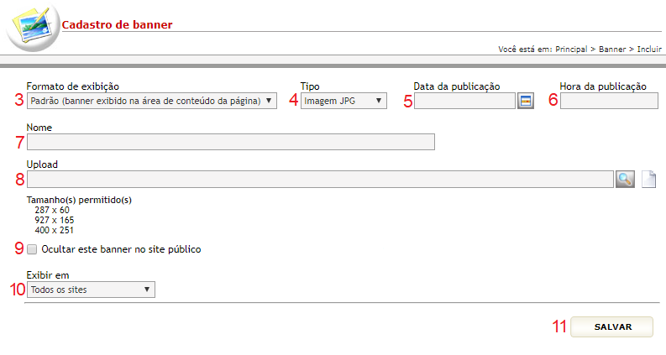The width and height of the screenshot is (666, 355).
Task: Expand the 'Exibir em' Todos os sites dropdown
Action: point(91,290)
